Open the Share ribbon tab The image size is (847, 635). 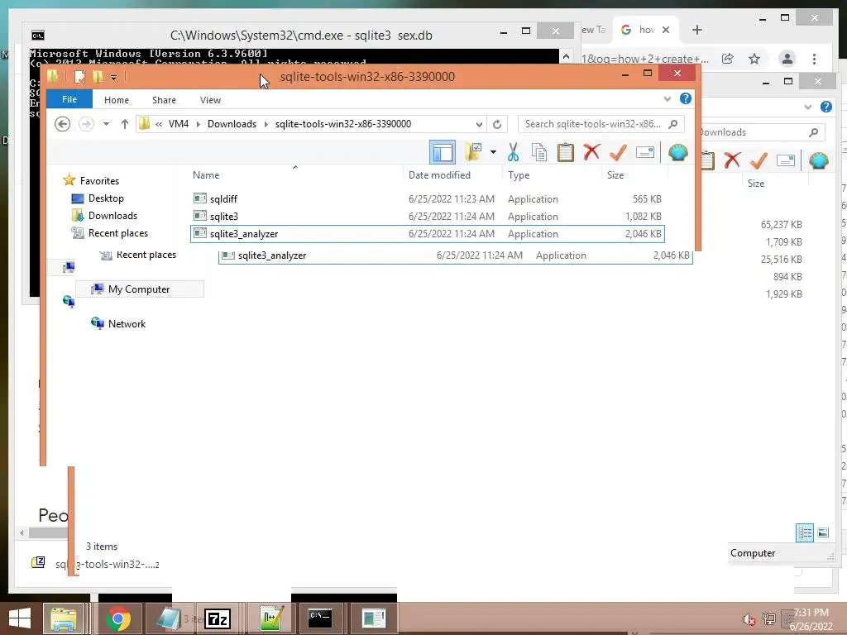(164, 100)
